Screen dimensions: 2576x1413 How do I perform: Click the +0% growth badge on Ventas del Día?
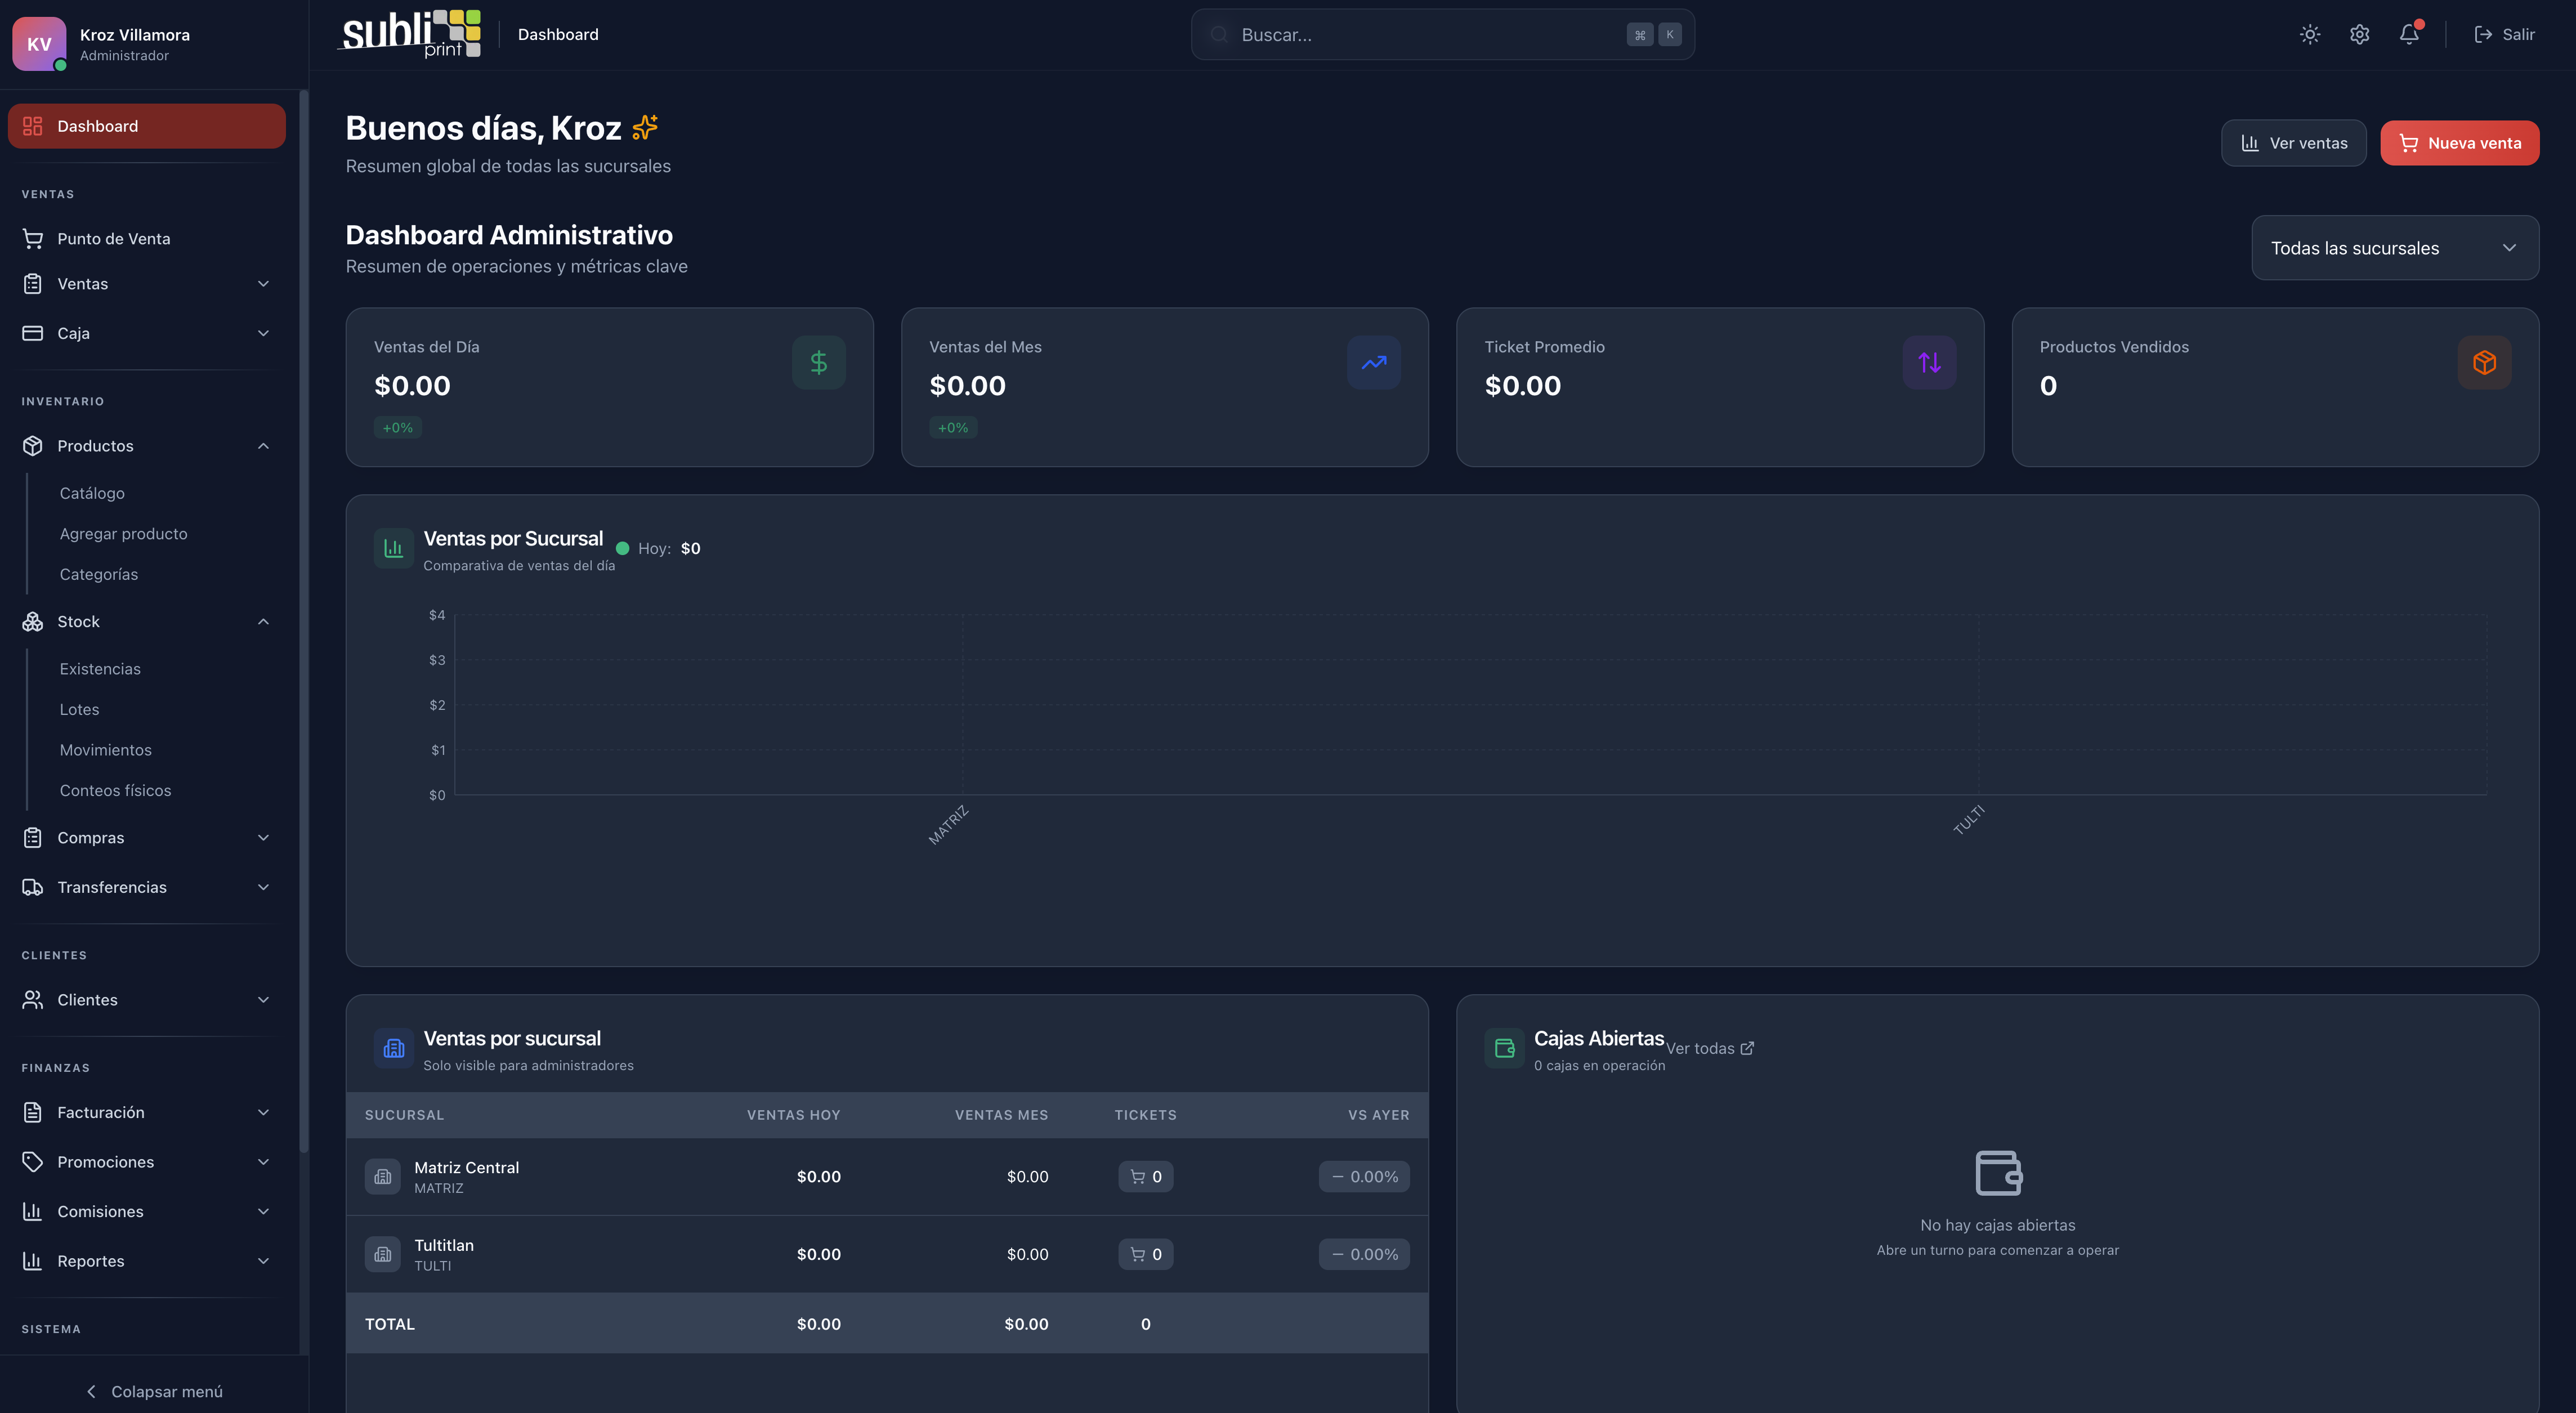pos(397,427)
